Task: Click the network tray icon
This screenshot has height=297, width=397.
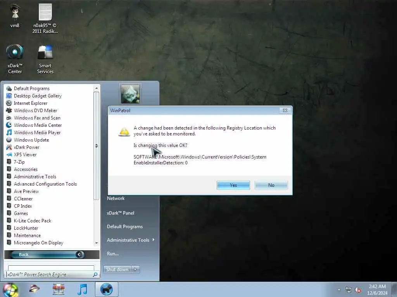Action: click(x=349, y=290)
